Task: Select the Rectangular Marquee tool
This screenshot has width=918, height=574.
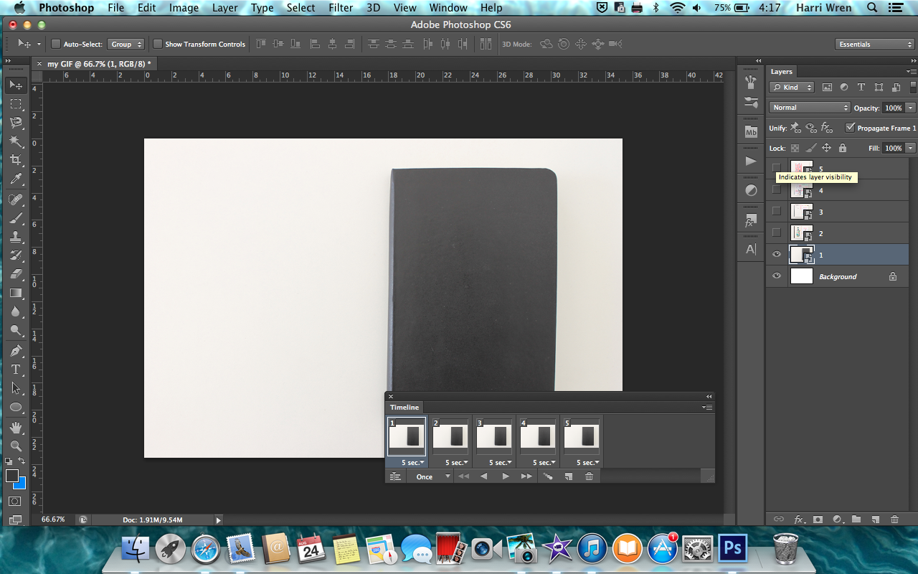Action: click(x=16, y=104)
